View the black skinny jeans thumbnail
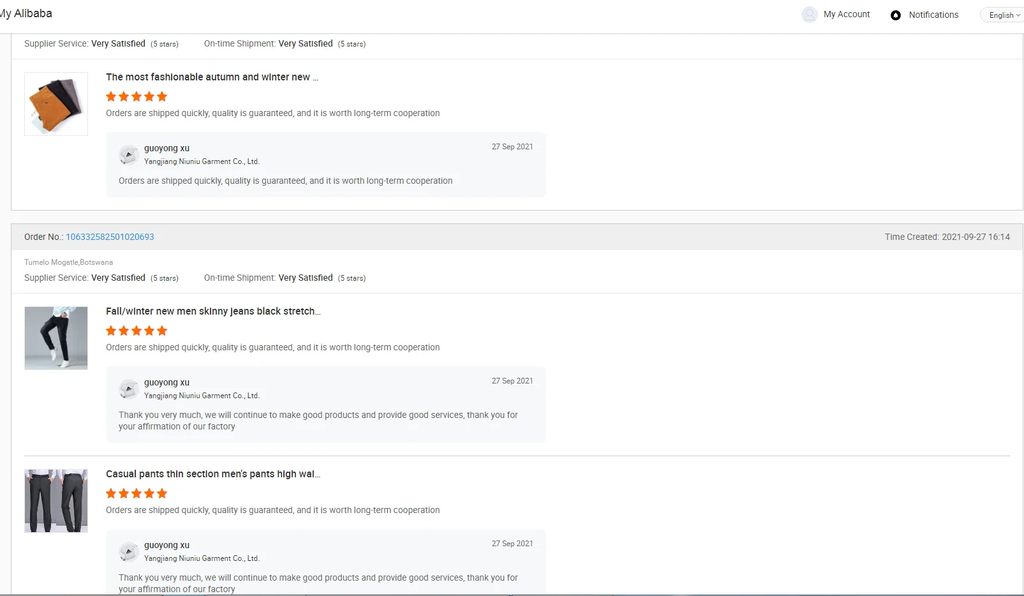Viewport: 1024px width, 596px height. pyautogui.click(x=56, y=338)
